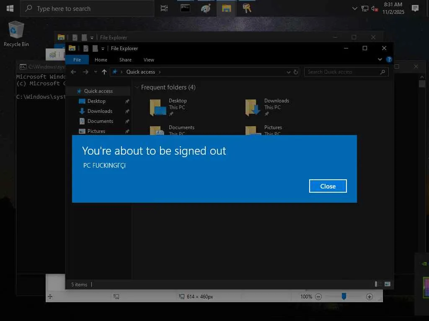The image size is (429, 321).
Task: Open Documents in the navigation pane
Action: [100, 121]
